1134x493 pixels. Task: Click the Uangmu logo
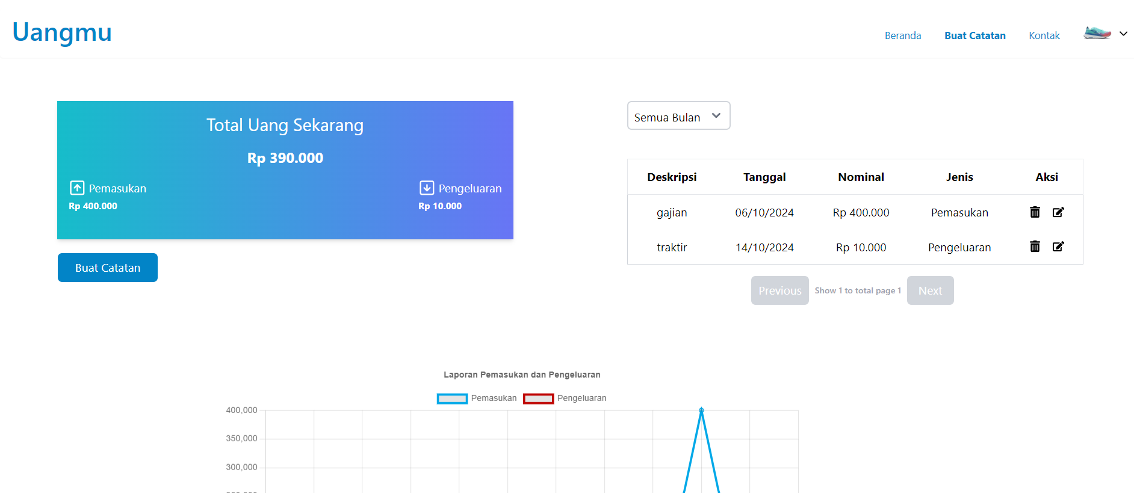[62, 32]
